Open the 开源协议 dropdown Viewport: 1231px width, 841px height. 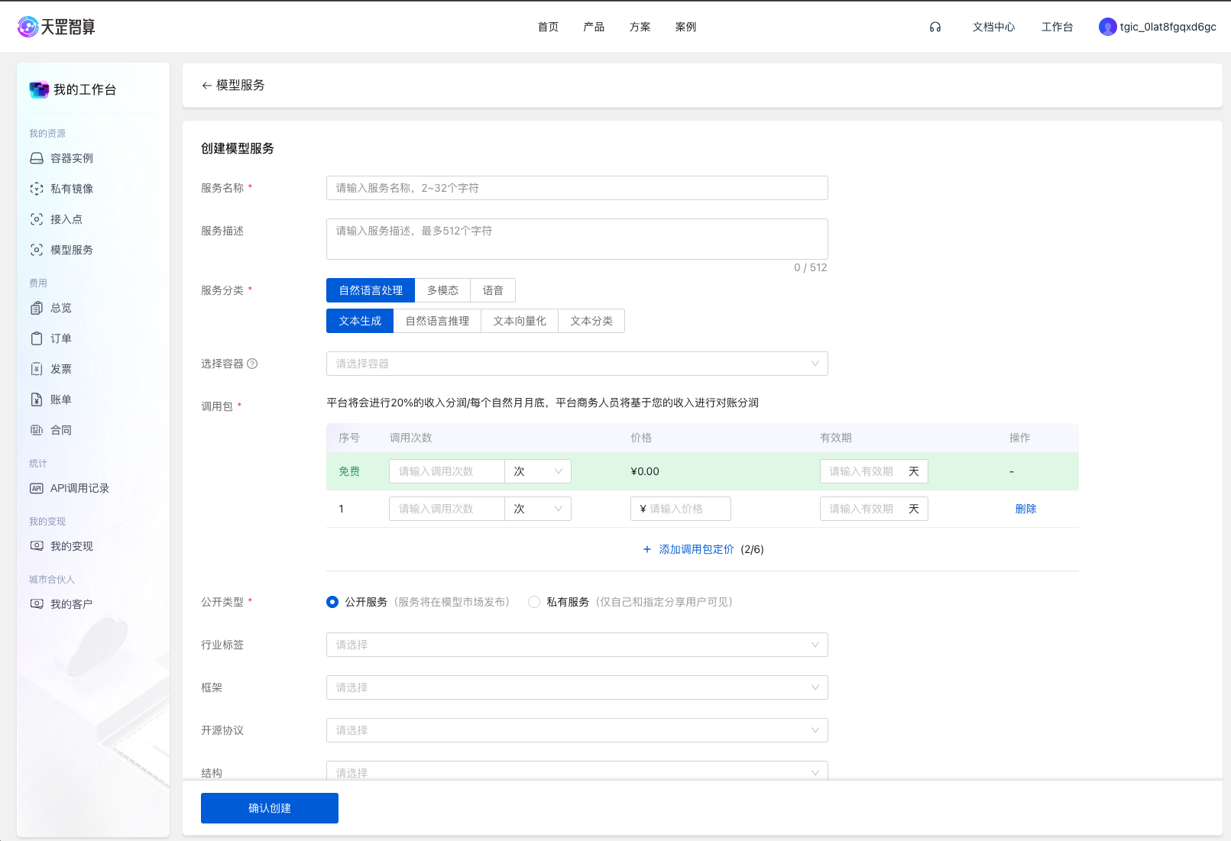pyautogui.click(x=577, y=730)
